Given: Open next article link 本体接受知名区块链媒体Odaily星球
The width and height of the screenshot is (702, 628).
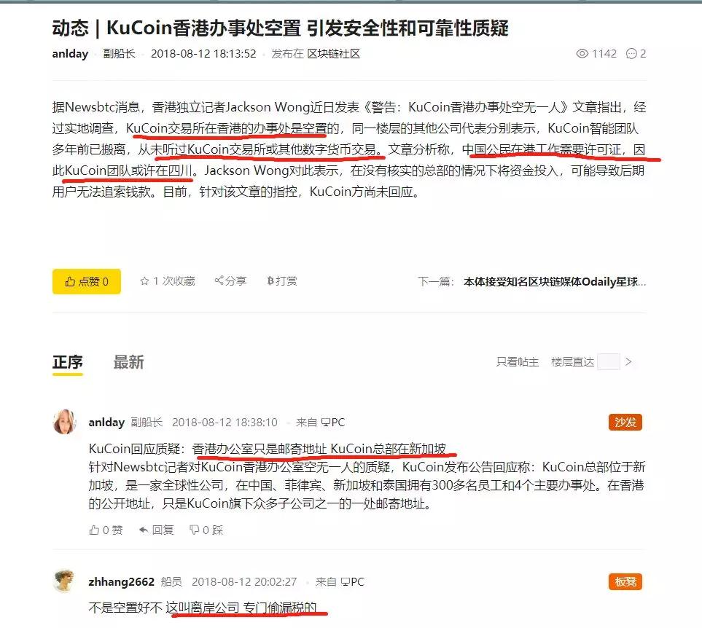Looking at the screenshot, I should [555, 281].
